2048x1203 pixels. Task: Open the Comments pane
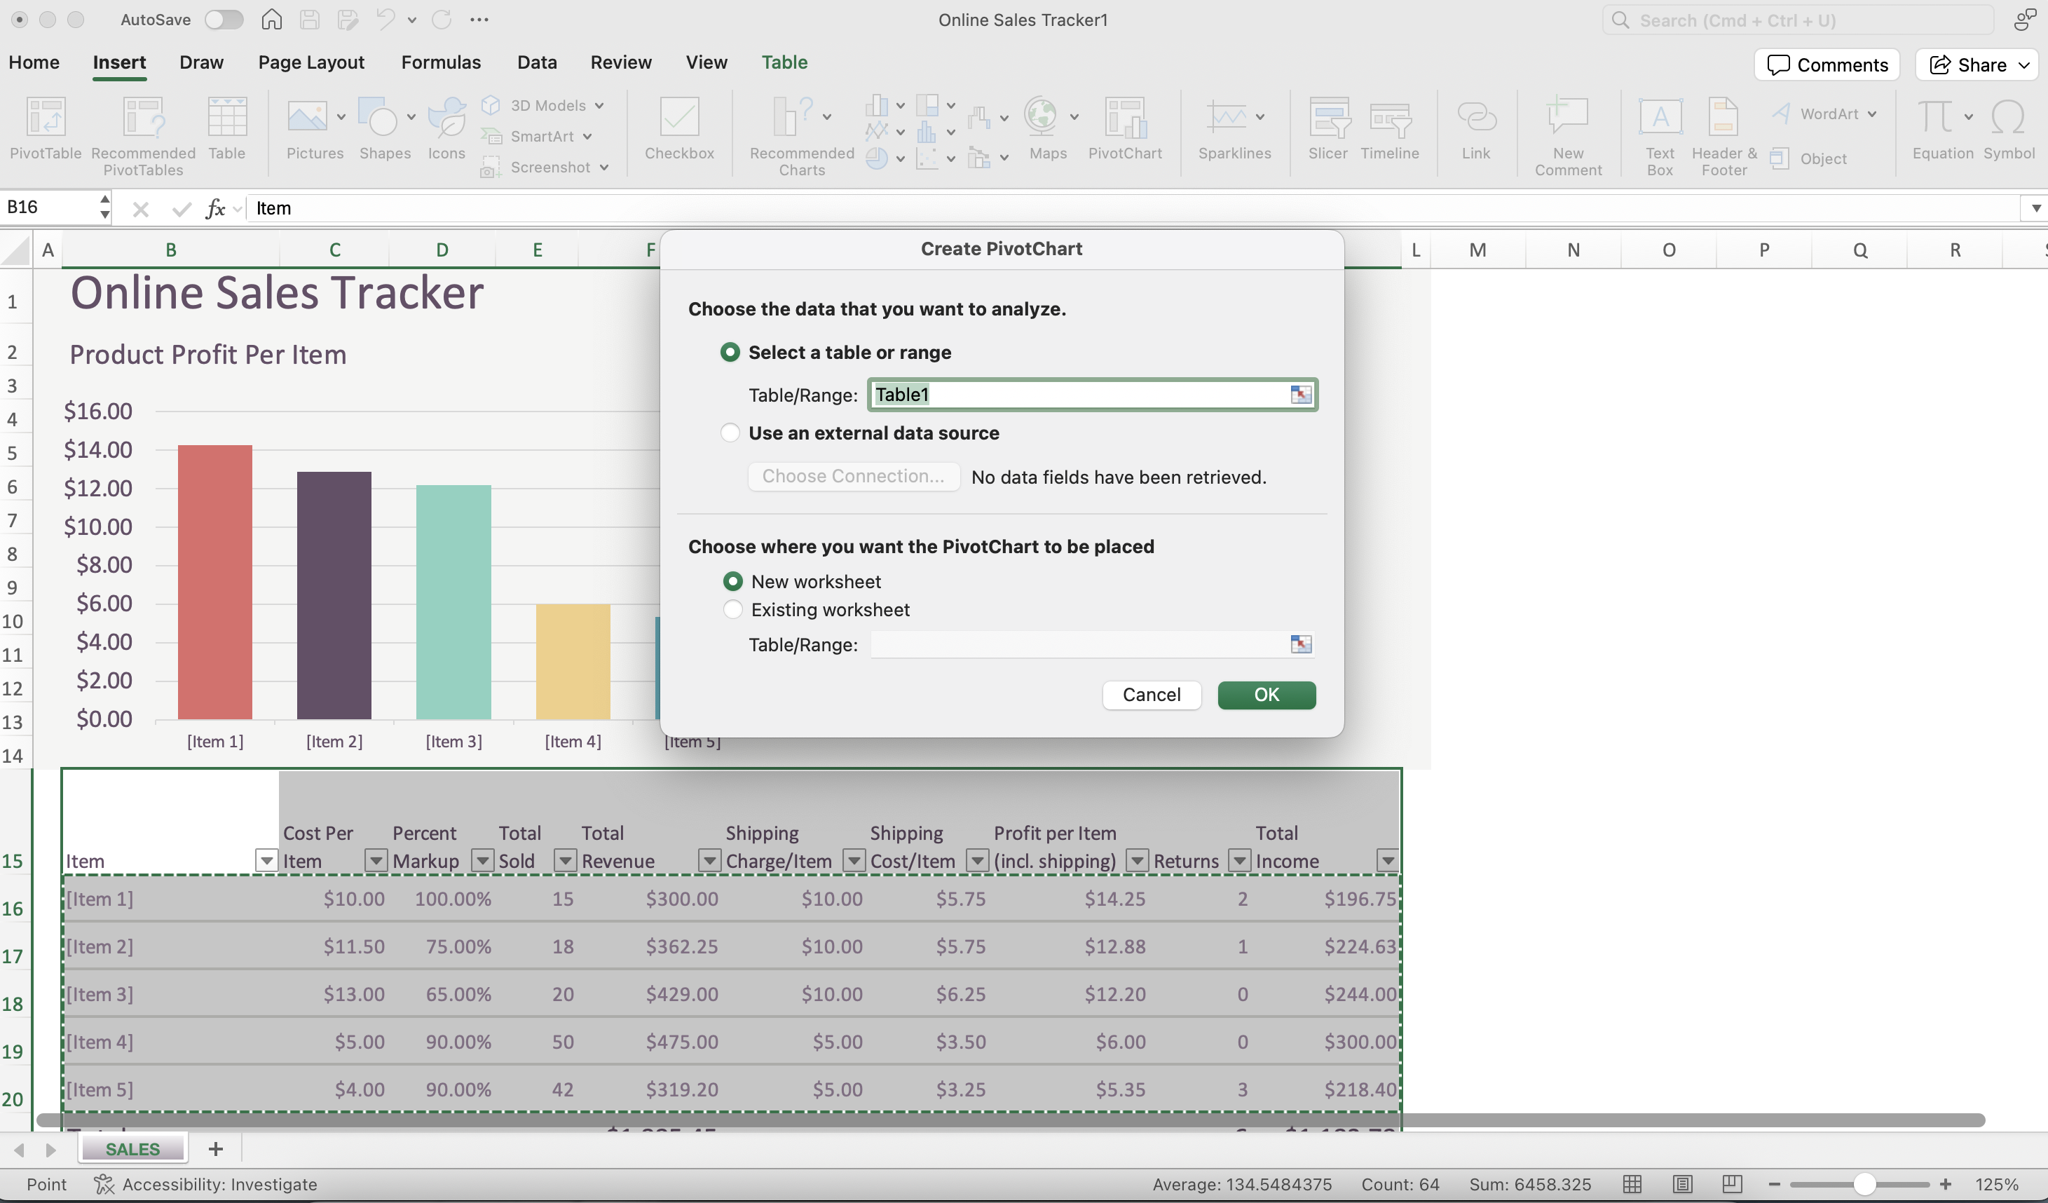coord(1827,64)
